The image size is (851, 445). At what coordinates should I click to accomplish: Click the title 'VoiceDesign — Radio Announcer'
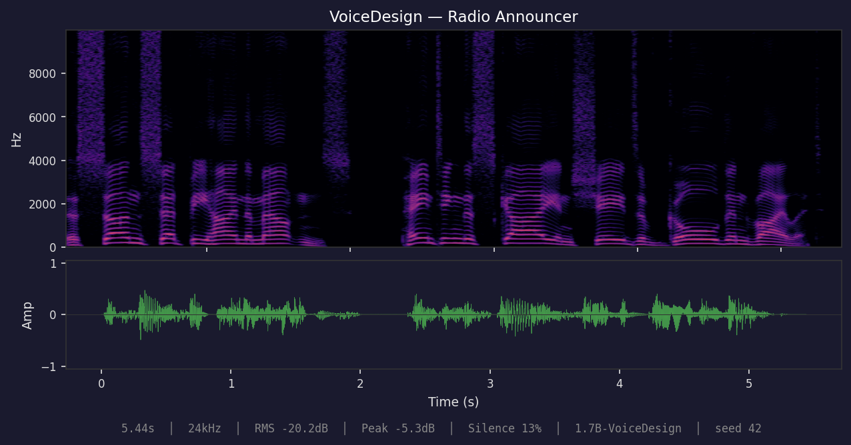pos(454,17)
